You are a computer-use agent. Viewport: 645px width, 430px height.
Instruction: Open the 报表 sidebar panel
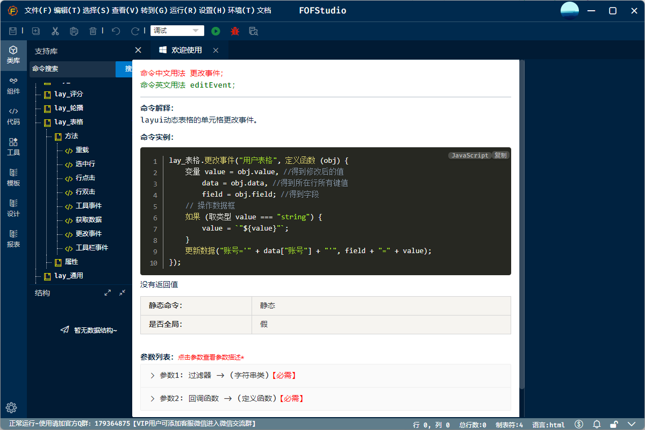point(13,239)
